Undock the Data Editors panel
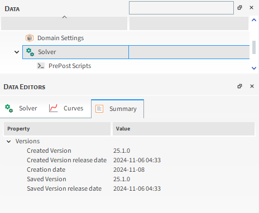This screenshot has height=213, width=259. pyautogui.click(x=239, y=86)
